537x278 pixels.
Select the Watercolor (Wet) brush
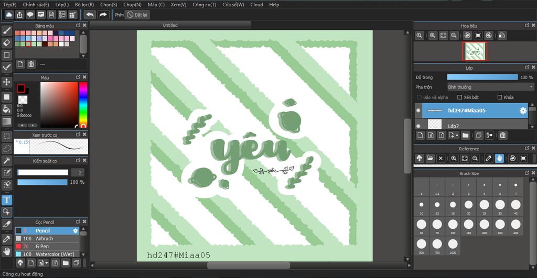click(x=47, y=254)
